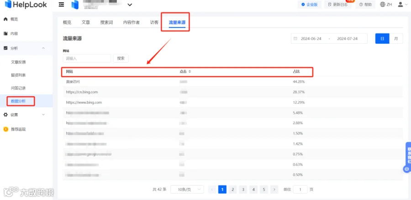Open the 10条/页 page size dropdown
This screenshot has width=411, height=200.
coord(187,189)
